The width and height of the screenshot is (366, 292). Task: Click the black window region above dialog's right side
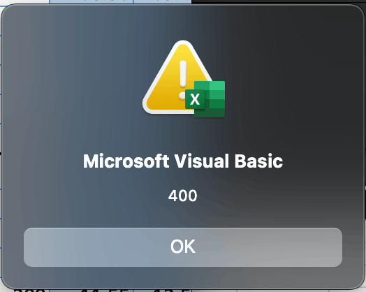pyautogui.click(x=279, y=1)
